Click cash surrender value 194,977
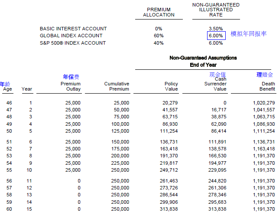Viewport: 279px width, 215px height. 217,163
